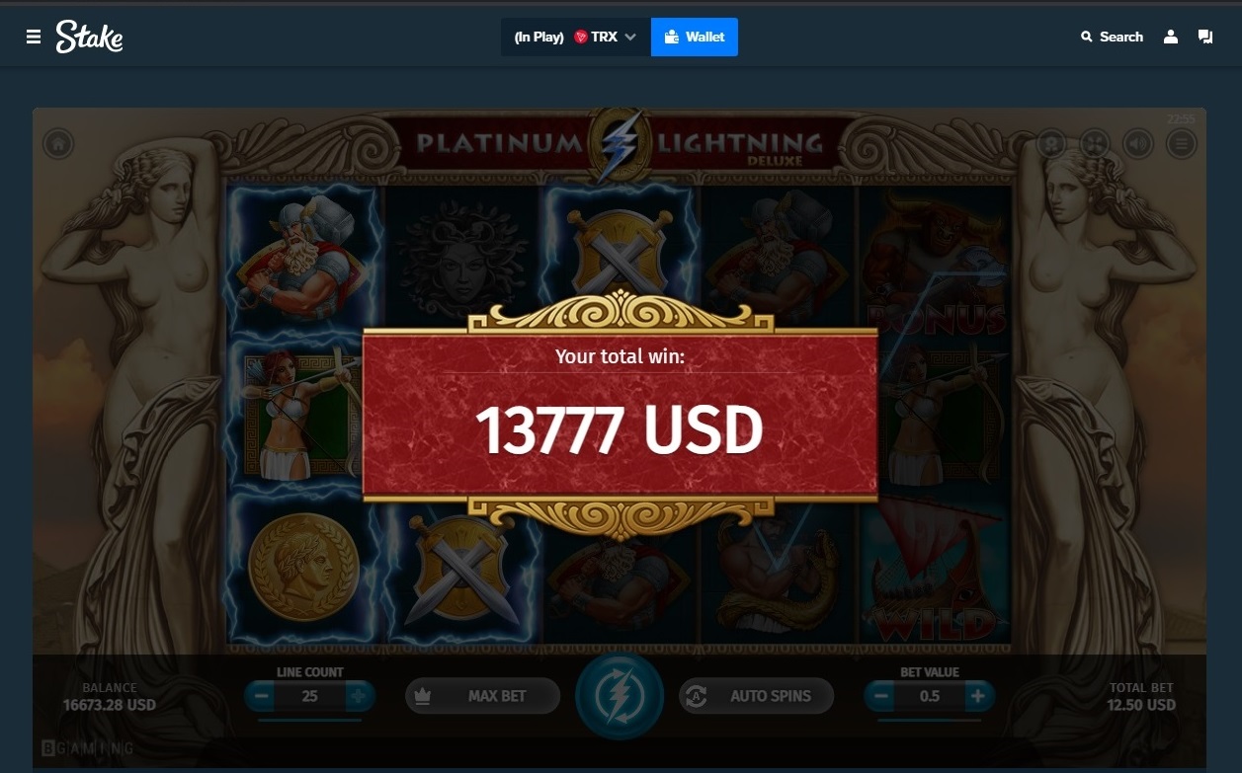Click the Stake logo
Screen dimensions: 1242x773
89,37
